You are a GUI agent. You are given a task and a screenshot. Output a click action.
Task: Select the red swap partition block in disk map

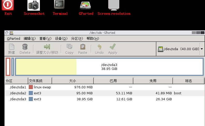[8, 67]
